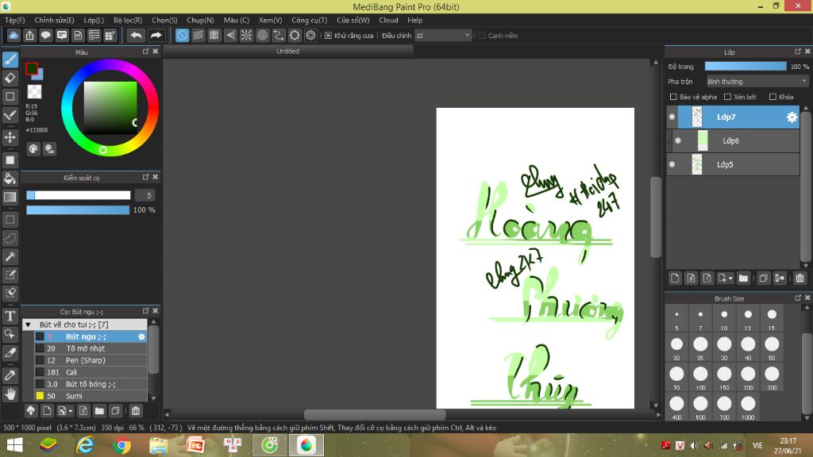This screenshot has width=813, height=457.
Task: Collapse the Bút vẽ cho tui brush group
Action: pos(28,325)
